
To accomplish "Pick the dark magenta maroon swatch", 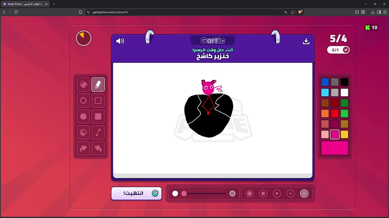I will [335, 124].
